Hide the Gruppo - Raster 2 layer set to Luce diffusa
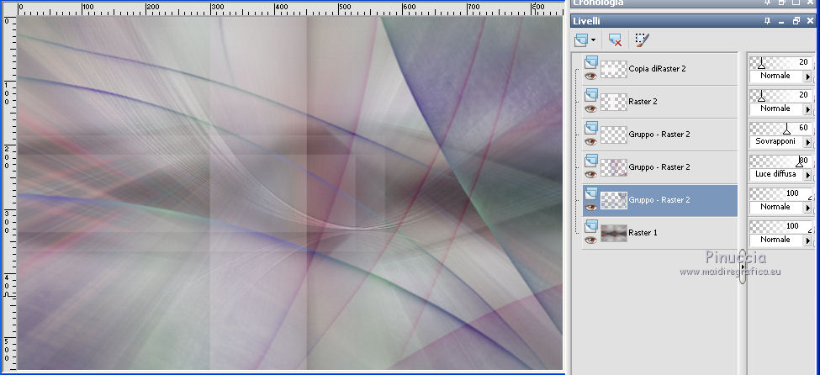 tap(591, 174)
